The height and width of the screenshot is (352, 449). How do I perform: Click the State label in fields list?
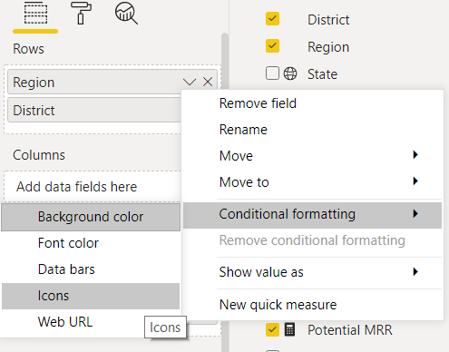point(322,74)
